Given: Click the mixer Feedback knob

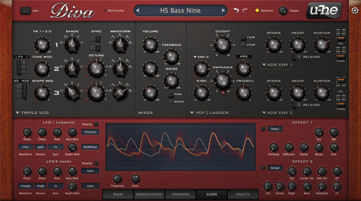Looking at the screenshot, I should tap(171, 57).
